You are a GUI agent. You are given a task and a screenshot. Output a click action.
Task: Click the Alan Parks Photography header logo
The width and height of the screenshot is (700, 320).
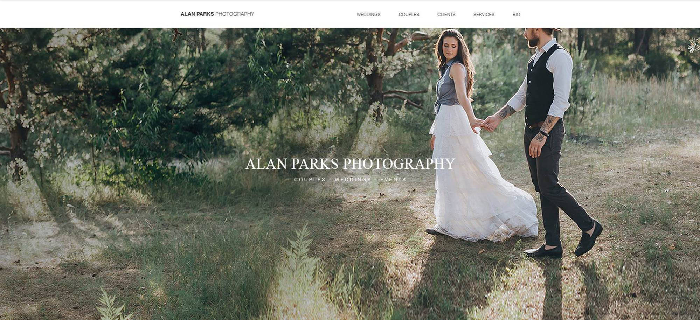[217, 14]
